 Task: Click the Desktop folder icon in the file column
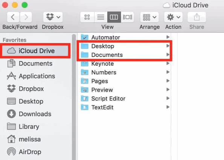coord(85,46)
